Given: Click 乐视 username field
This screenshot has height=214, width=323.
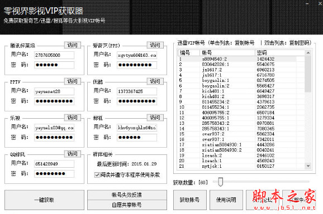Looking at the screenshot, I should tap(54, 128).
